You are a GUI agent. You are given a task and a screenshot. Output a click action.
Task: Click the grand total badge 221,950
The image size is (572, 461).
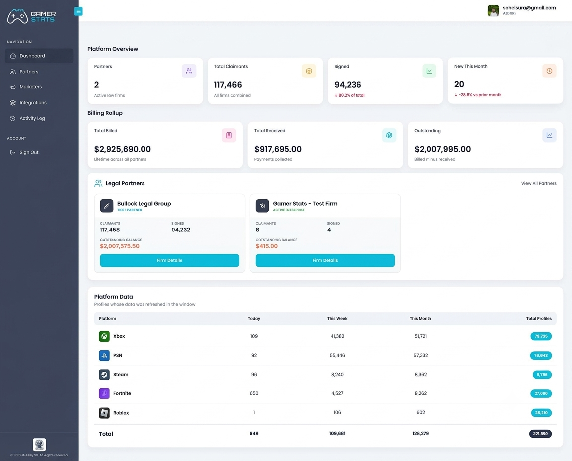[x=540, y=434]
